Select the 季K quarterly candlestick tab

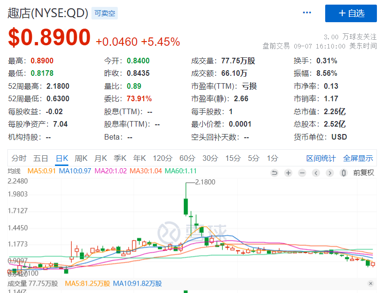click(x=120, y=158)
